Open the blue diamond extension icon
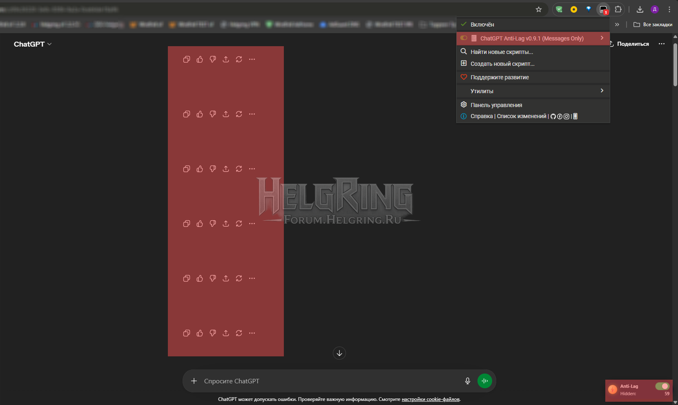This screenshot has width=678, height=405. (x=589, y=9)
